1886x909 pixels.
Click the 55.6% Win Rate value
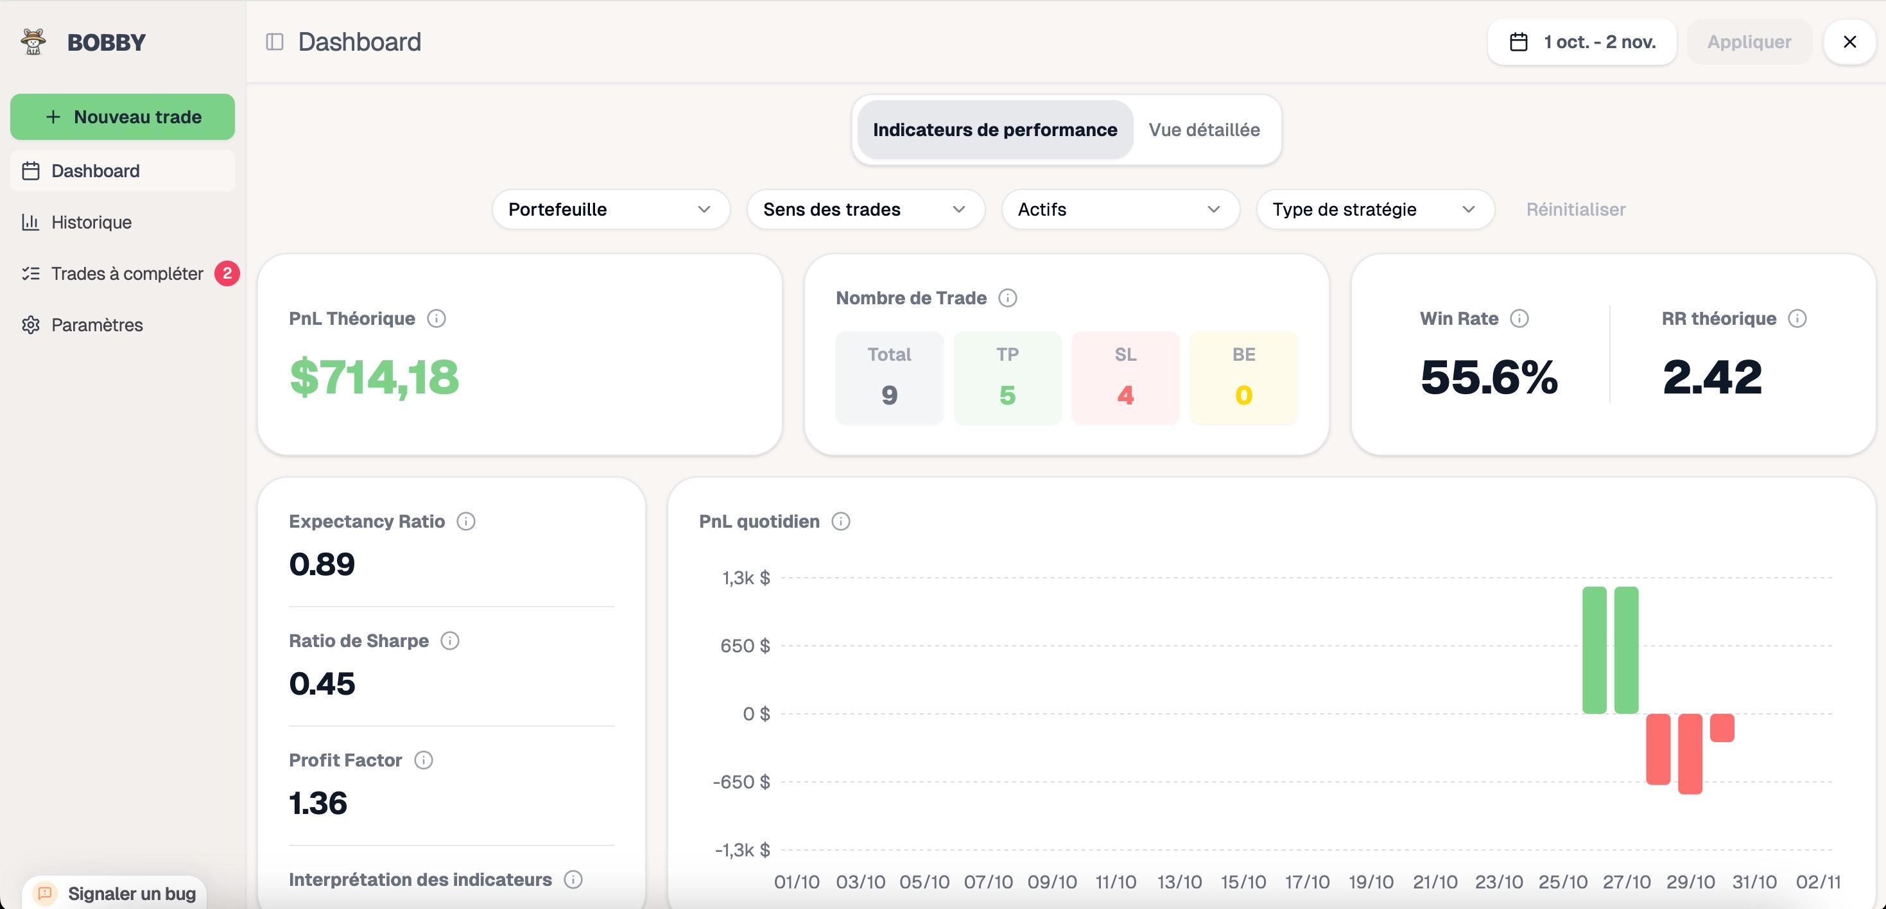pos(1489,377)
